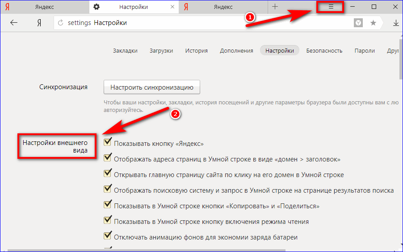Image resolution: width=403 pixels, height=252 pixels.
Task: Uncheck Показывать кнопку «Яндекс»
Action: click(x=108, y=142)
